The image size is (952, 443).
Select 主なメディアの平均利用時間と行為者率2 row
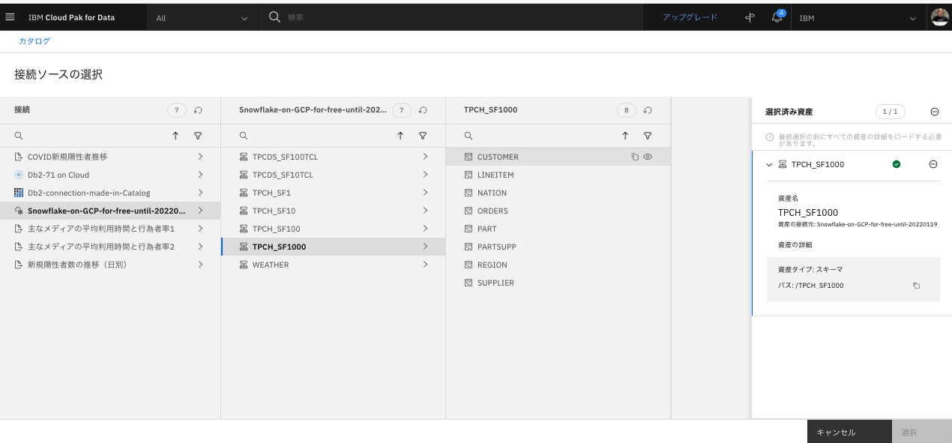(110, 247)
